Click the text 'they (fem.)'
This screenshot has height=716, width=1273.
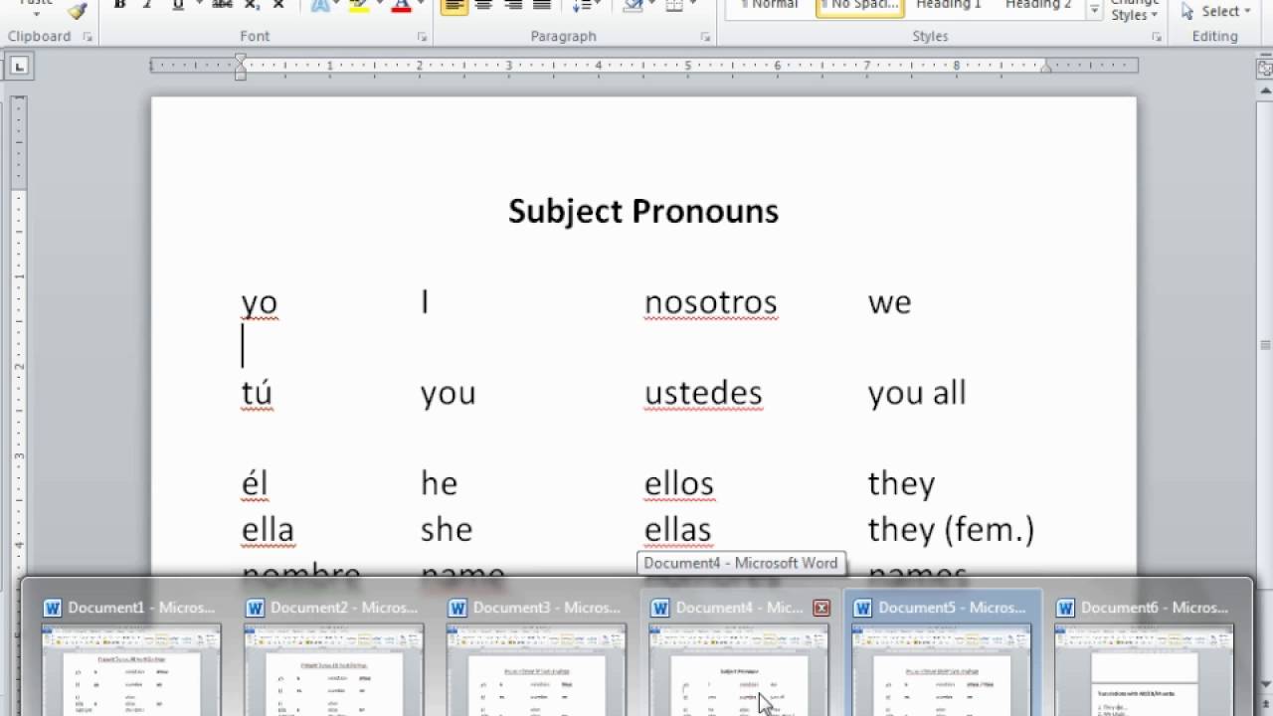pyautogui.click(x=951, y=530)
